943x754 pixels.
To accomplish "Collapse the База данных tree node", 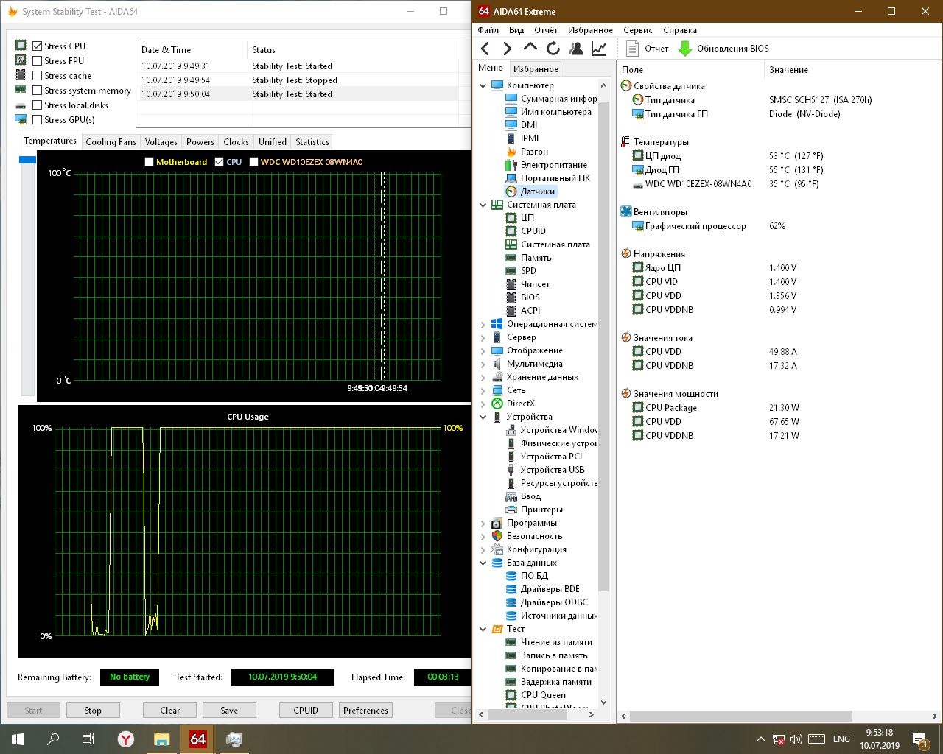I will (483, 563).
